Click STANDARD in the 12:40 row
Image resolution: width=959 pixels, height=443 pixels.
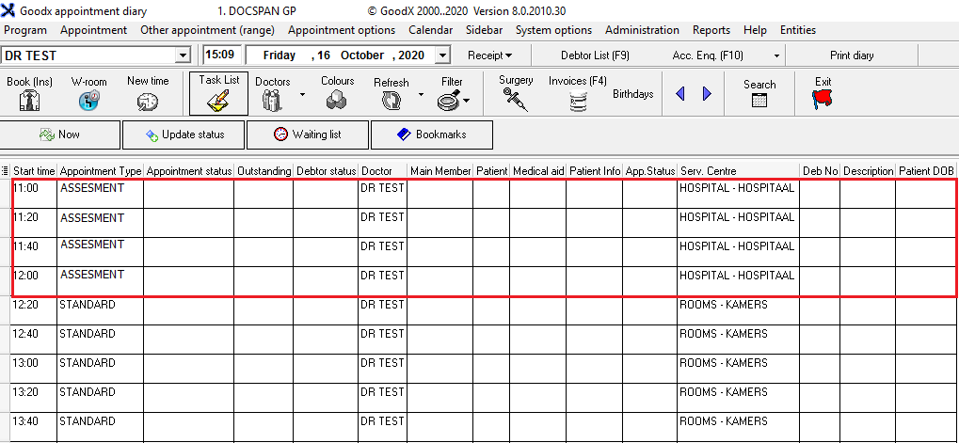pyautogui.click(x=87, y=334)
